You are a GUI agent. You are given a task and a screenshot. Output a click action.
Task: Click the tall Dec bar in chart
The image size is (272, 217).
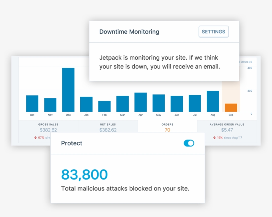pos(68,90)
